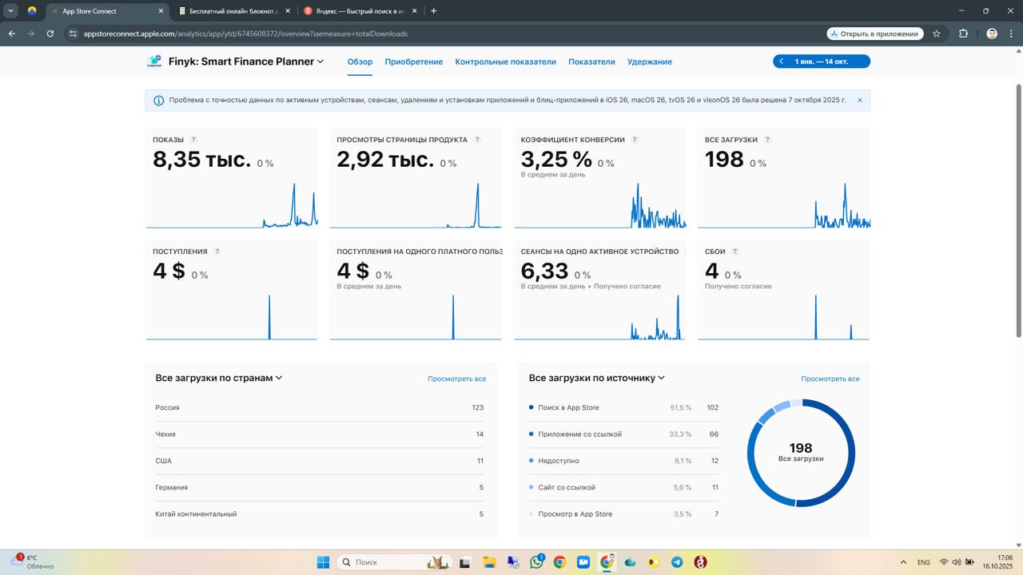Click Просмотреть все under downloads by country

(456, 379)
